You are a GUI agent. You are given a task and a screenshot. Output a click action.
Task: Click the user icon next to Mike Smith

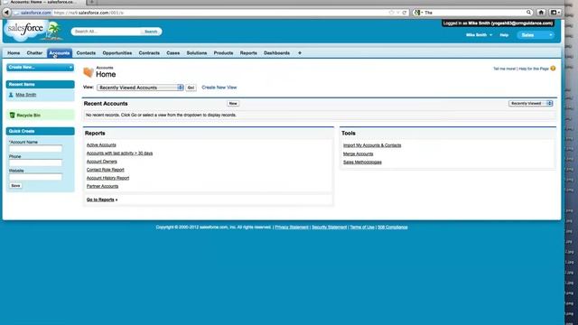tap(11, 95)
